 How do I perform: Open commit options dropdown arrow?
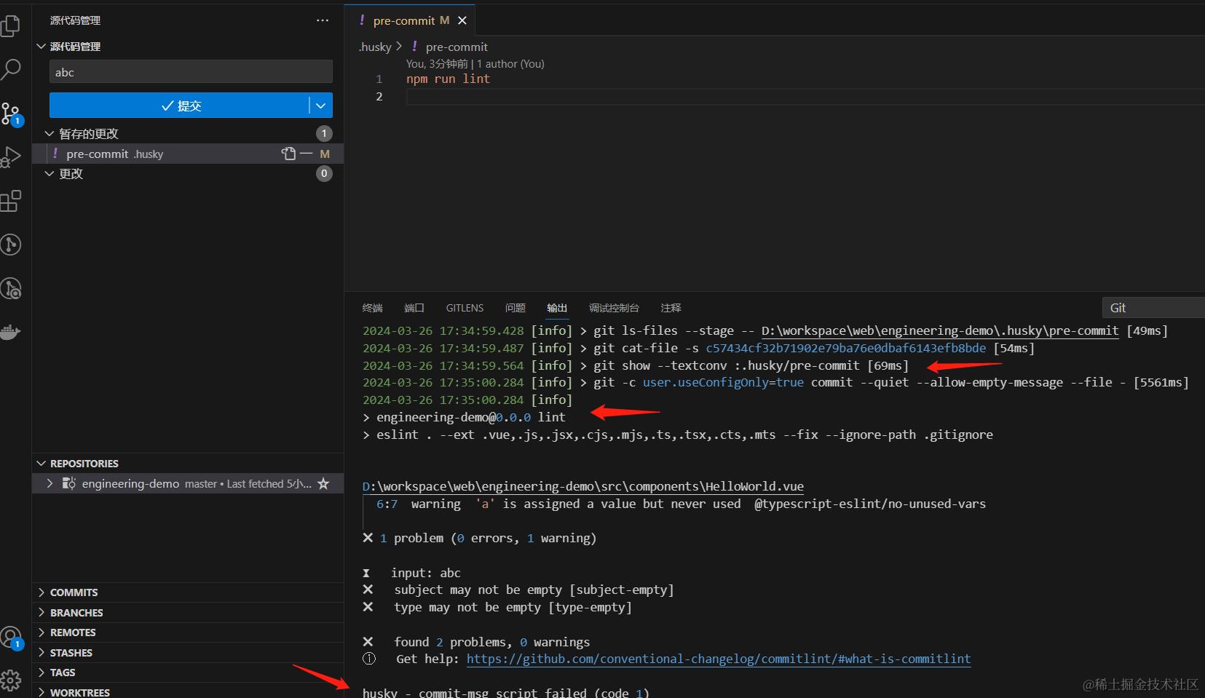[x=321, y=106]
